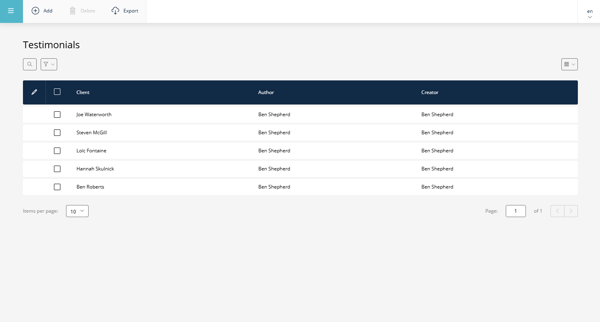Viewport: 600px width, 322px height.
Task: Open the items per page dropdown
Action: (x=77, y=211)
